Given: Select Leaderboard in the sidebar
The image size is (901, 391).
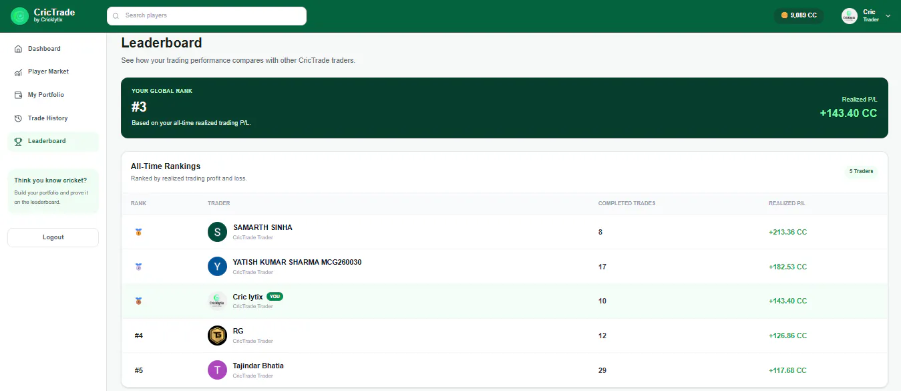Looking at the screenshot, I should [x=53, y=141].
